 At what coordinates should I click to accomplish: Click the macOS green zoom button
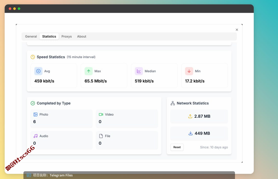(x=19, y=9)
